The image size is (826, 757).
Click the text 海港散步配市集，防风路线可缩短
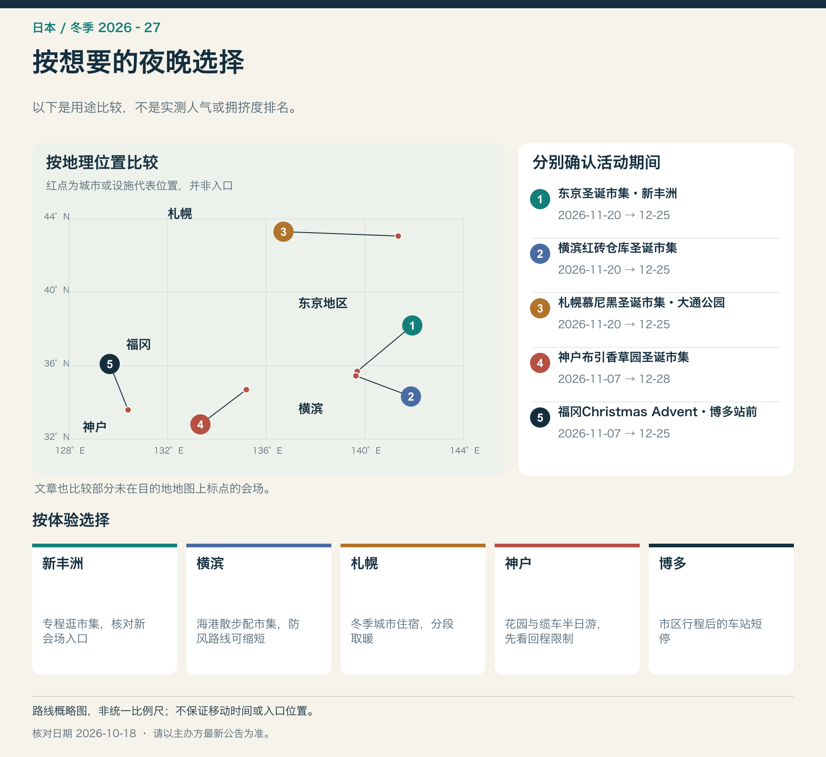pos(248,631)
